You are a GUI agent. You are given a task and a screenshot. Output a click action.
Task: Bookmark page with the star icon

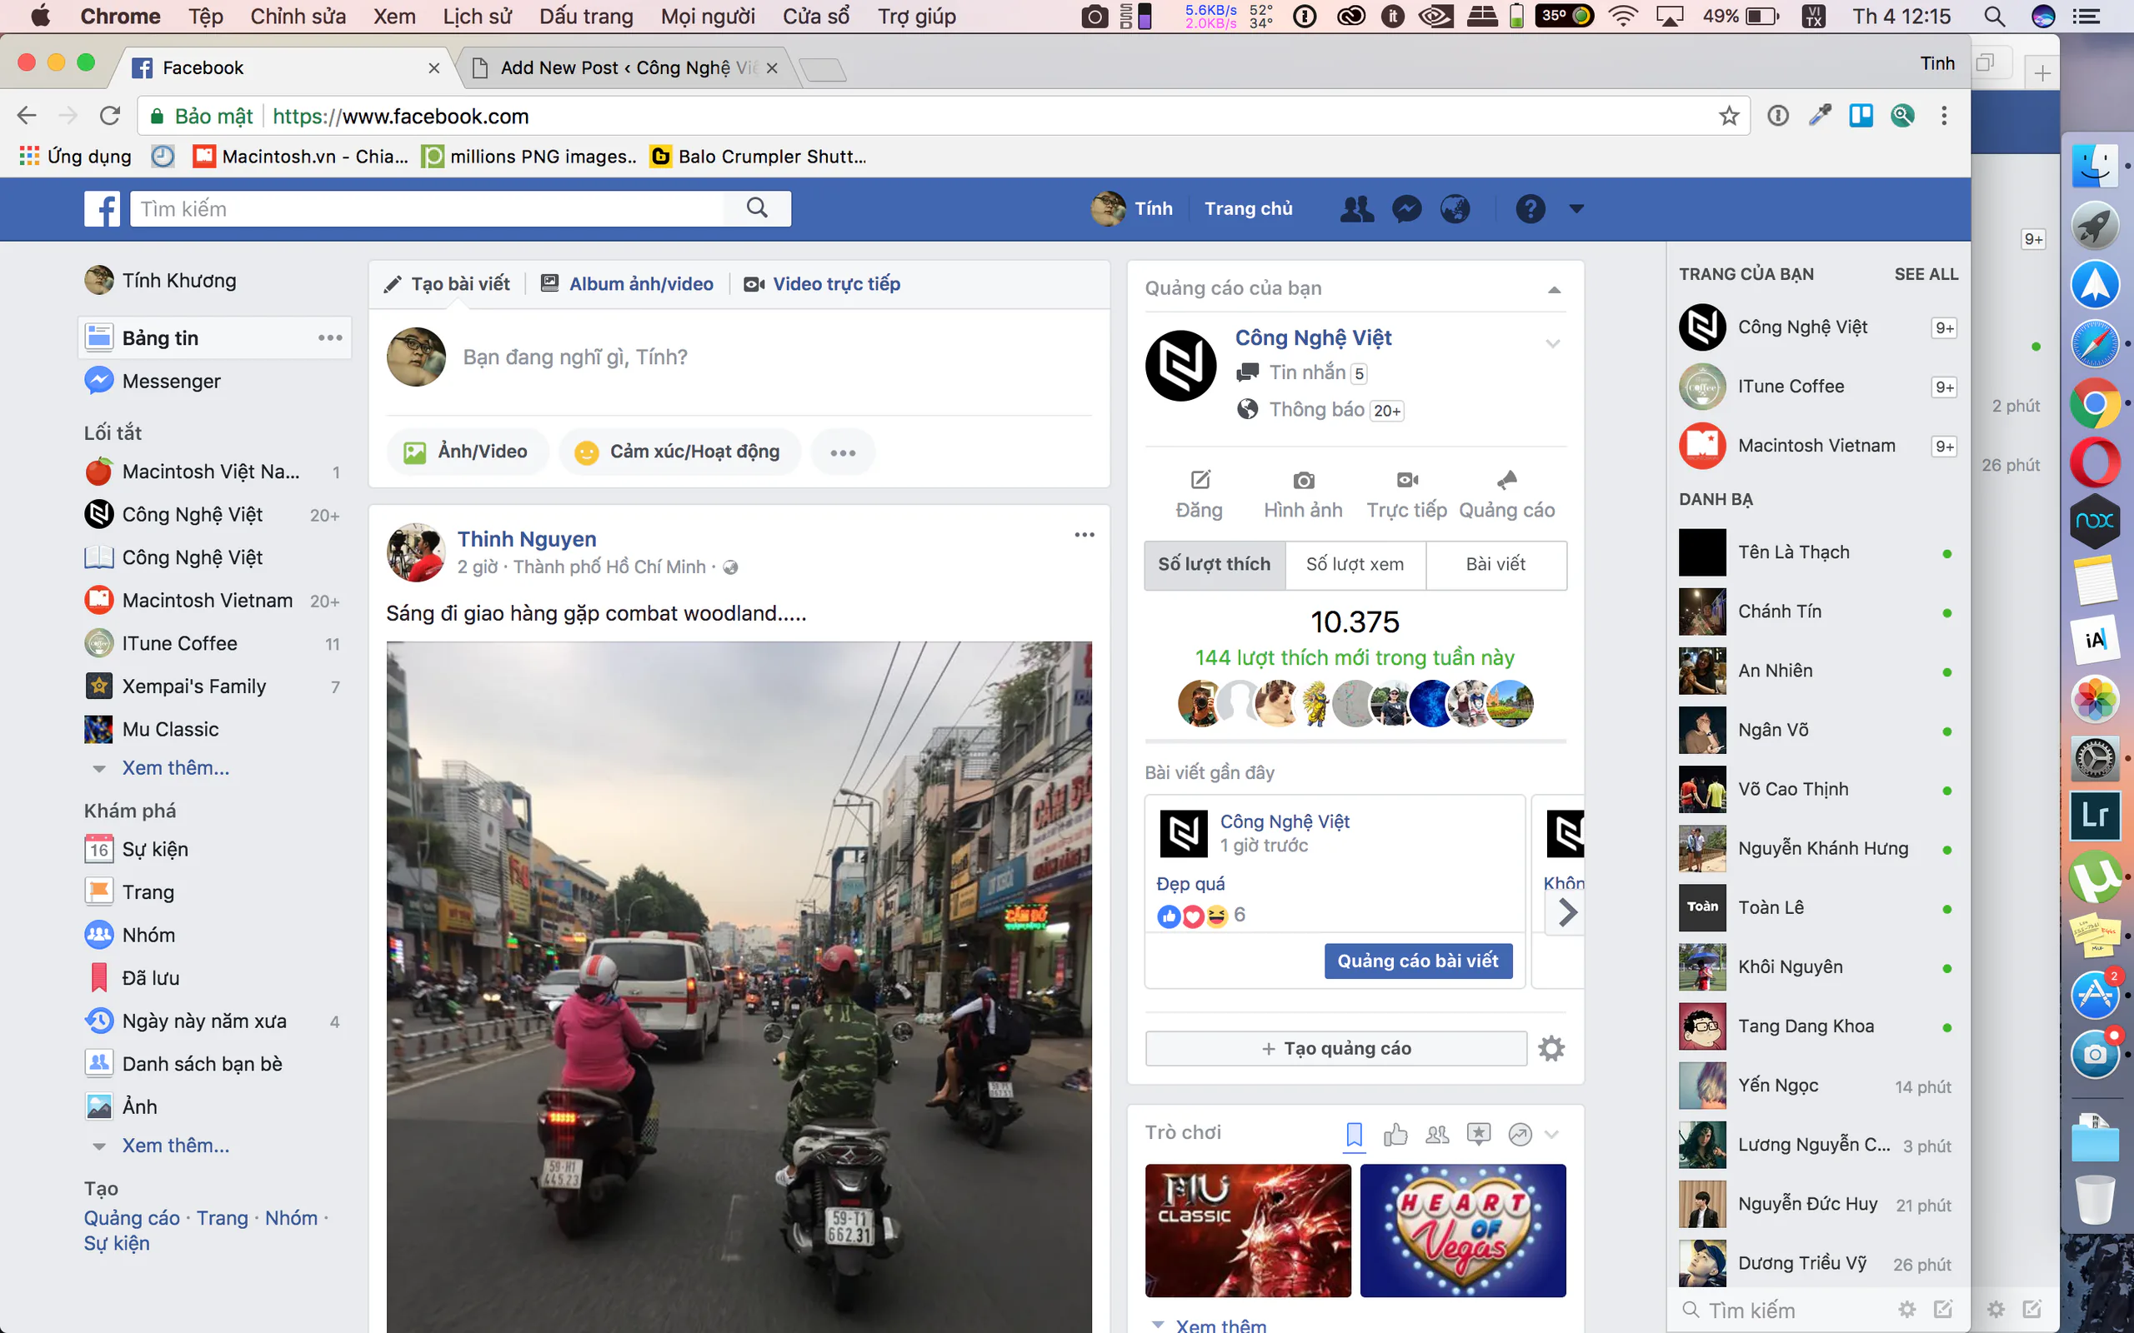(x=1728, y=116)
